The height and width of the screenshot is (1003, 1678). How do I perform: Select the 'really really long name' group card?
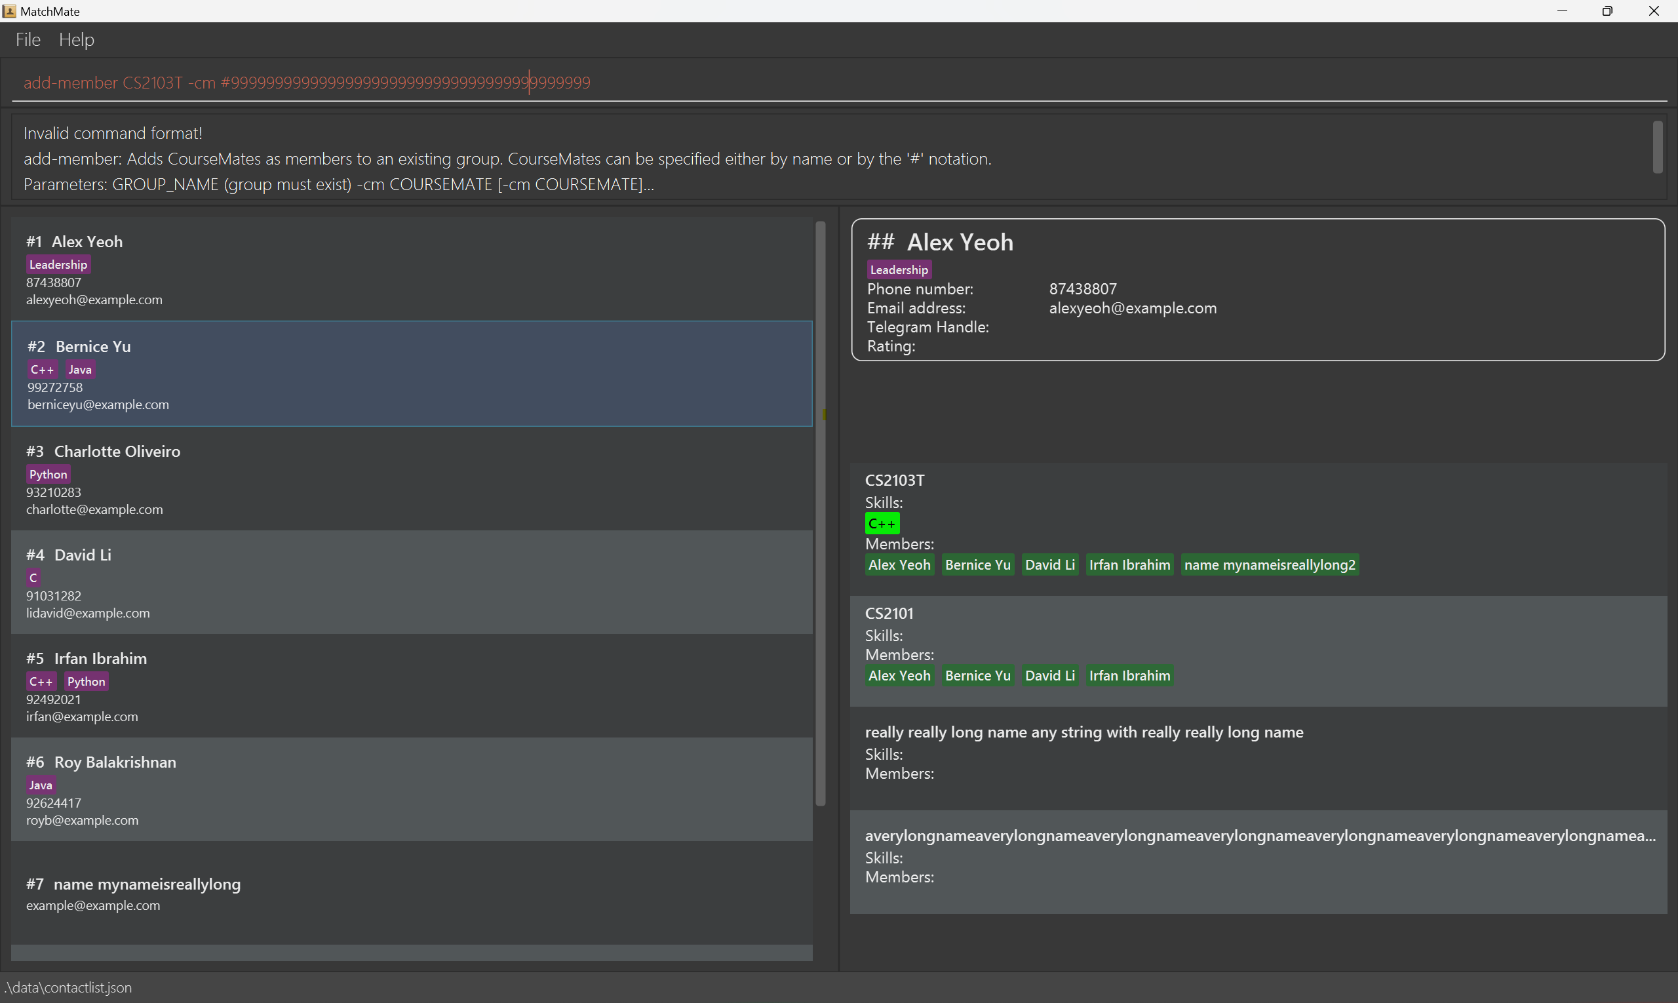coord(1257,757)
